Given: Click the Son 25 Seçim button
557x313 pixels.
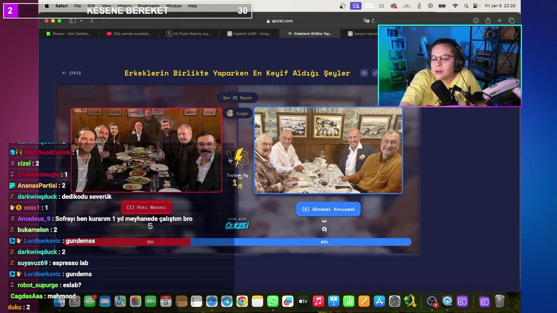Looking at the screenshot, I should tap(237, 98).
